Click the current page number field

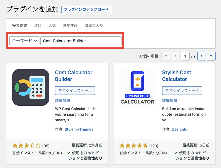[185, 56]
